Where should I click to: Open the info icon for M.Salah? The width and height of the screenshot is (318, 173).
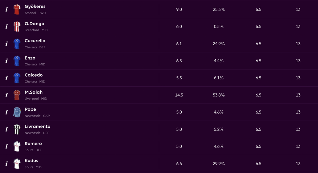click(7, 95)
